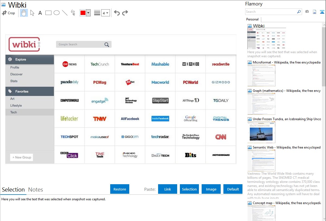This screenshot has height=221, width=326.
Task: Open the Inside Facebook tile
Action: 160,119
